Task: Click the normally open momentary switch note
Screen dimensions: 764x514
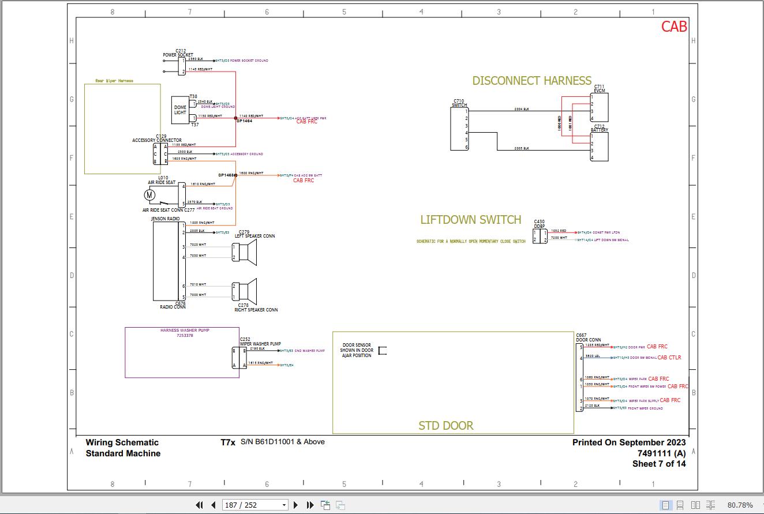Action: click(471, 241)
